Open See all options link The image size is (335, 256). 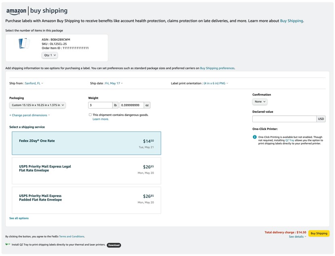(x=19, y=218)
